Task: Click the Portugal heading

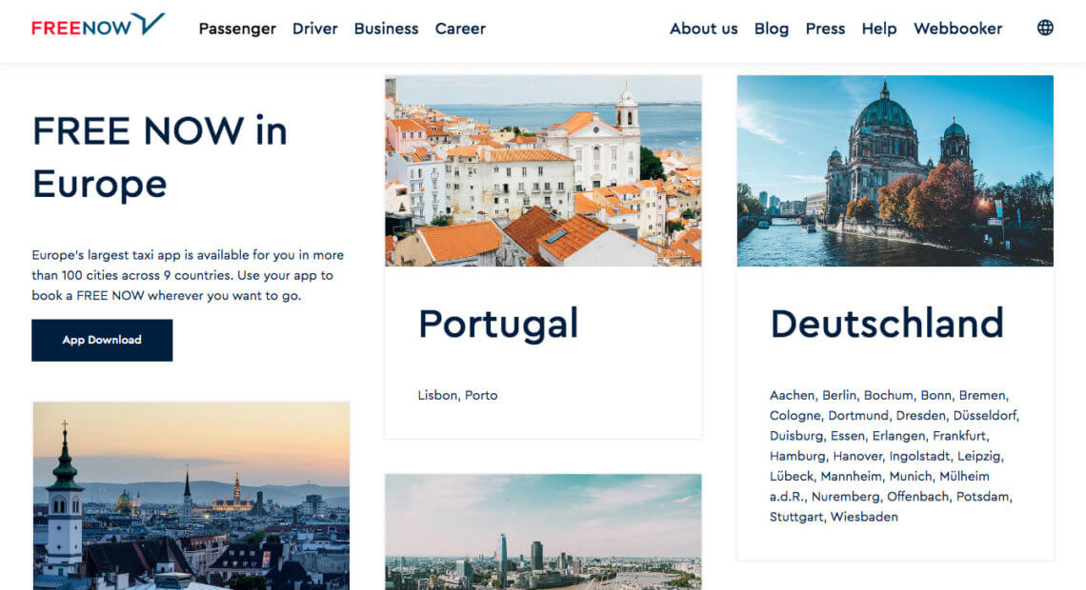Action: coord(498,324)
